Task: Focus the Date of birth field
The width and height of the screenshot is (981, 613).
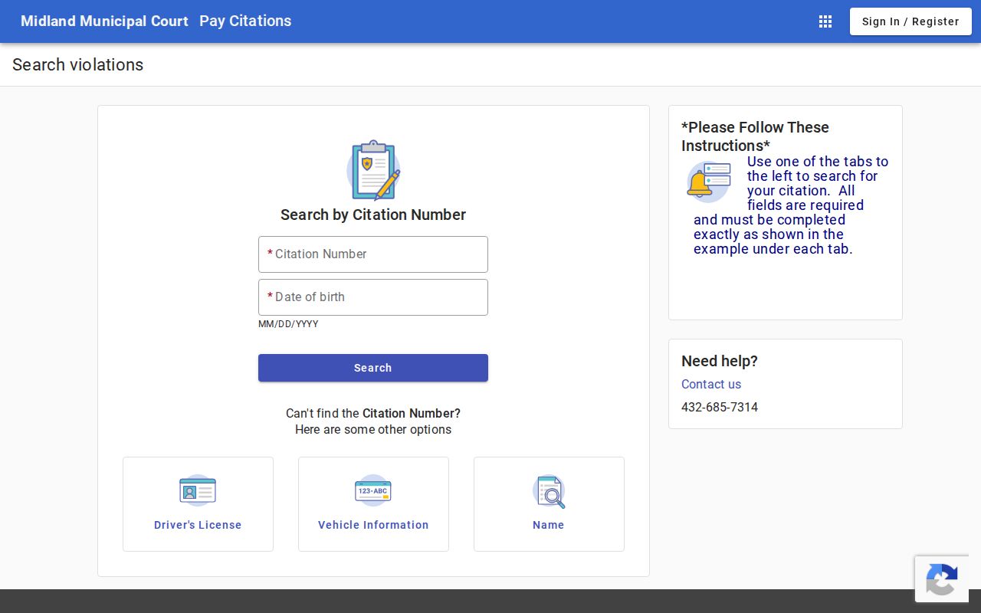Action: [373, 297]
